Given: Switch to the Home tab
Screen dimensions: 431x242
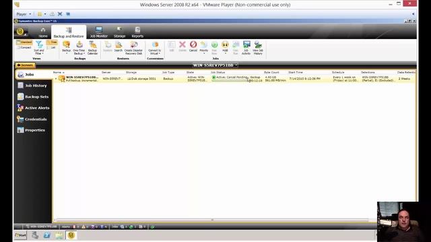Looking at the screenshot, I should coord(43,32).
